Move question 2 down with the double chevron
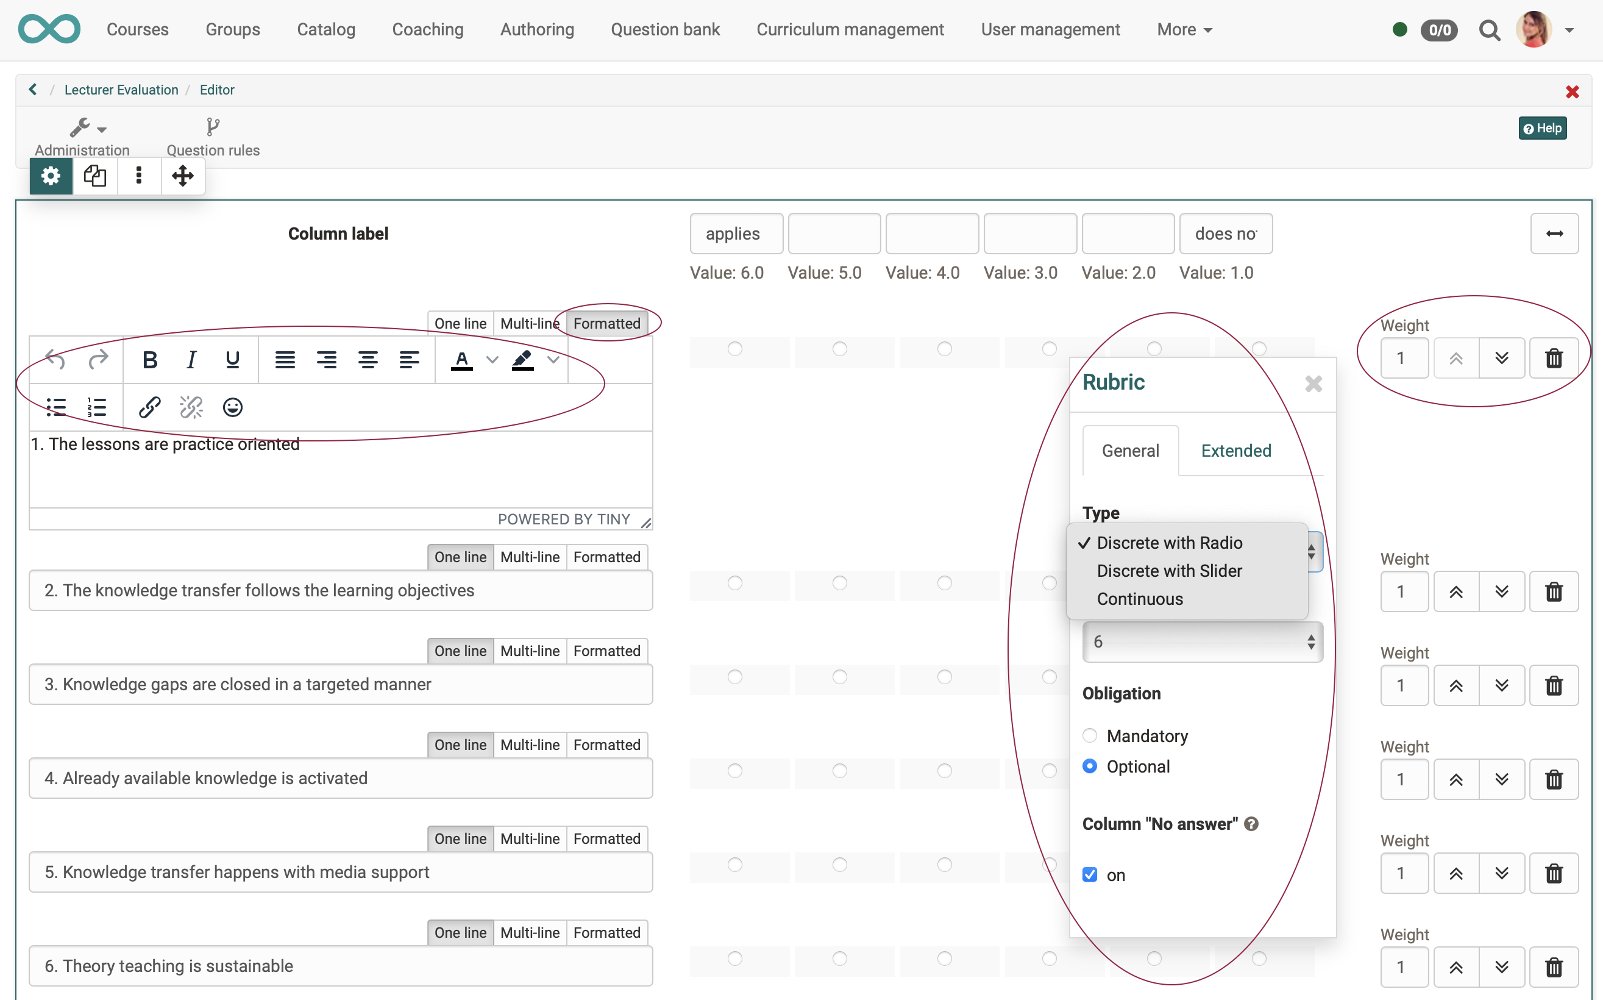1603x1000 pixels. coord(1501,591)
